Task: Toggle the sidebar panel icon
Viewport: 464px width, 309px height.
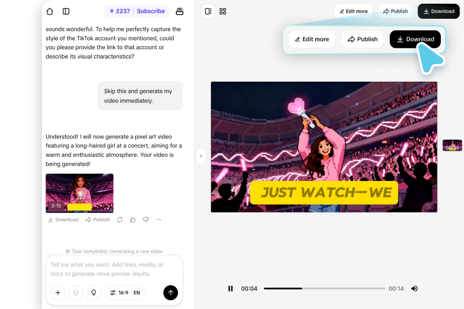Action: pyautogui.click(x=66, y=11)
